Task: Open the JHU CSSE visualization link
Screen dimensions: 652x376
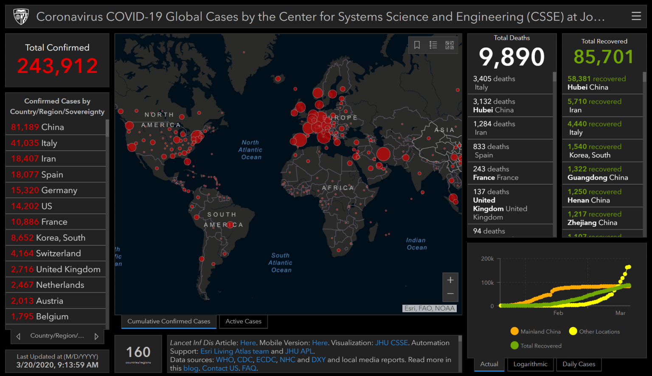Action: pyautogui.click(x=391, y=343)
